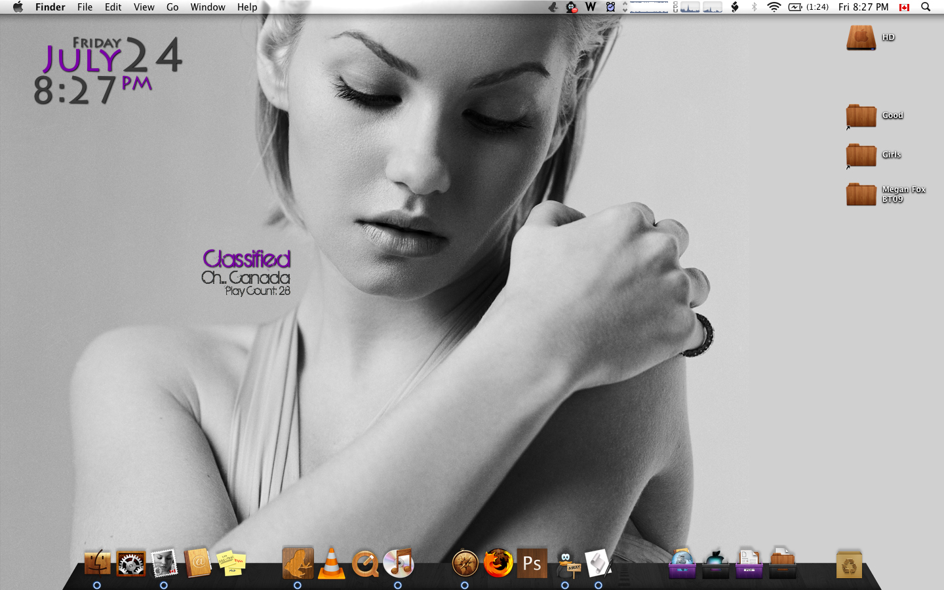Open the Canadian flag input menu
The width and height of the screenshot is (944, 590).
coord(905,7)
